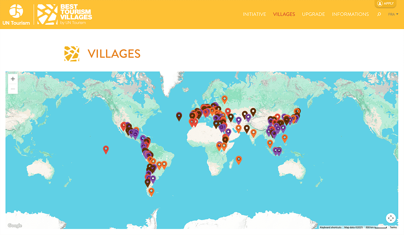Open the FRA language dropdown
This screenshot has height=235, width=404.
(391, 14)
